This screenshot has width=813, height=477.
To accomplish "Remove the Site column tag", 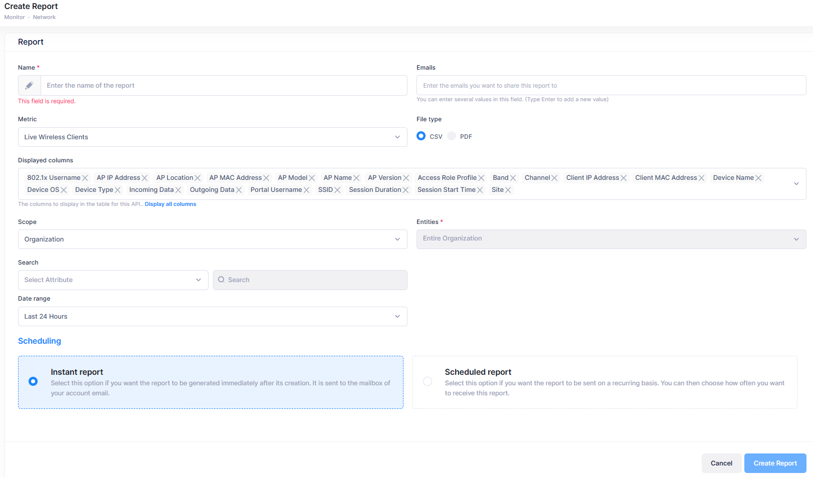I will pyautogui.click(x=508, y=190).
